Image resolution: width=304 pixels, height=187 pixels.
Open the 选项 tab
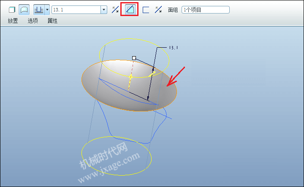pos(33,21)
